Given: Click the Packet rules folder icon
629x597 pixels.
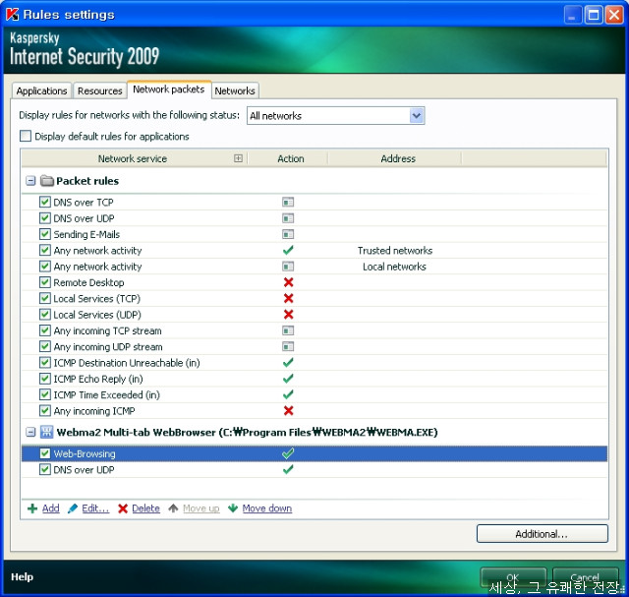Looking at the screenshot, I should [47, 181].
